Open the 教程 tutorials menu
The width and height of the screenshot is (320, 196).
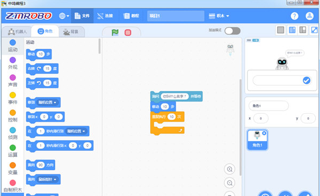[x=132, y=16]
